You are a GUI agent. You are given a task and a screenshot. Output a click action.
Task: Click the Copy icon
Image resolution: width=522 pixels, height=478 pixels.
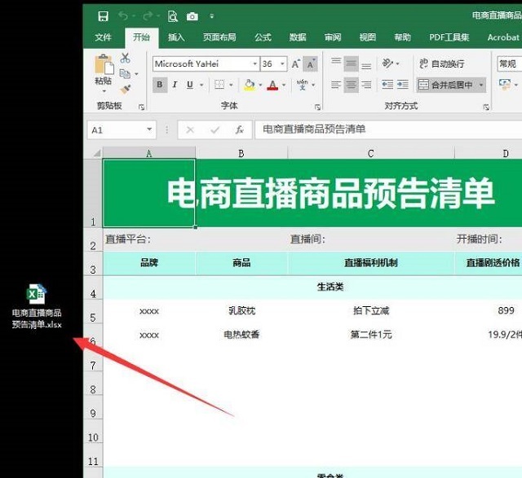pyautogui.click(x=125, y=73)
